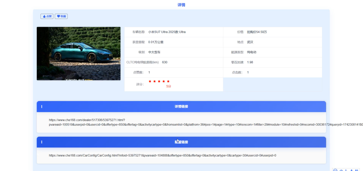Viewport: 363px width, 171px height.
Task: Click the microphone voice input icon
Action: tap(352, 170)
